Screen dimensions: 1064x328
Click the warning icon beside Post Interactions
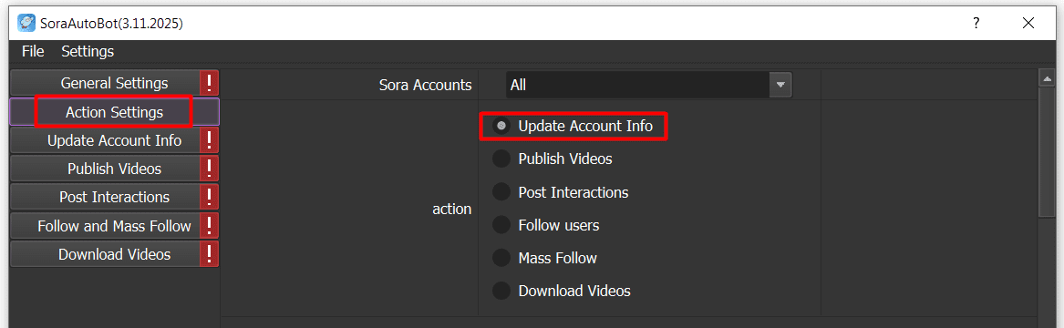tap(209, 197)
